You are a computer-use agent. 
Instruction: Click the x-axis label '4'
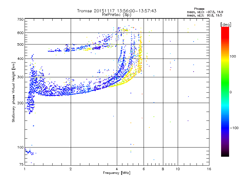point(117,169)
